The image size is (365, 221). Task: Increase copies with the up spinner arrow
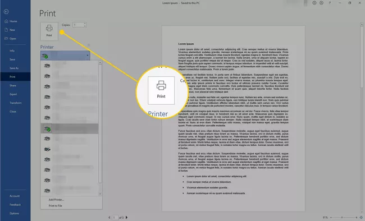[x=85, y=24]
